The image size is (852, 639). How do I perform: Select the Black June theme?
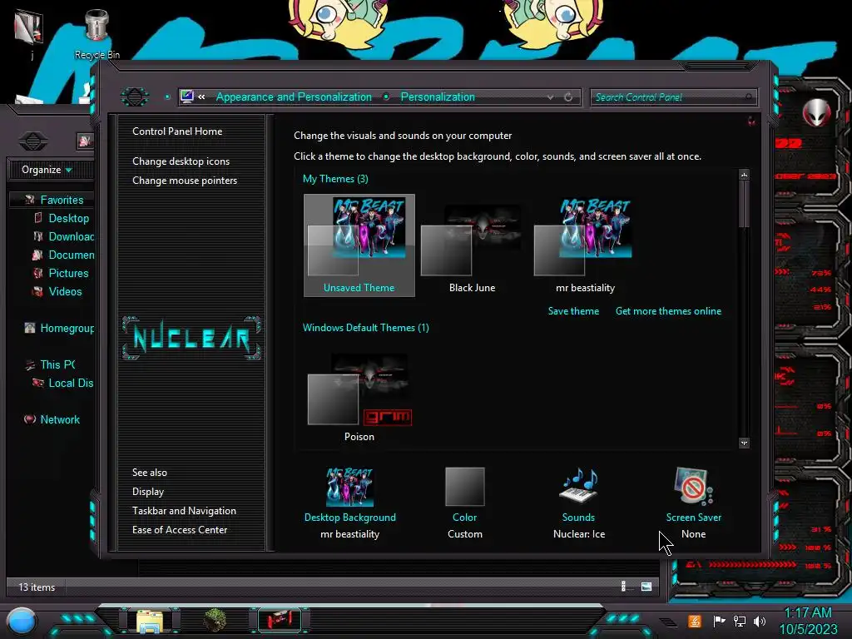pyautogui.click(x=472, y=245)
